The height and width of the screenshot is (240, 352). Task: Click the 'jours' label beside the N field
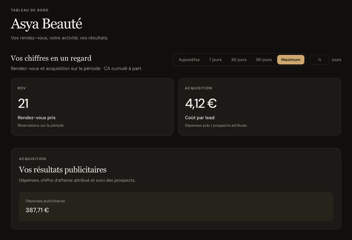[x=336, y=60]
